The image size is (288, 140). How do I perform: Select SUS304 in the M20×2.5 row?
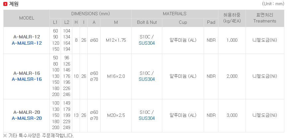147,118
